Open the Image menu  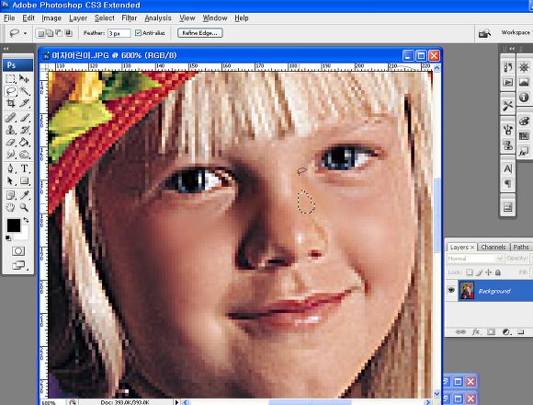tap(51, 18)
